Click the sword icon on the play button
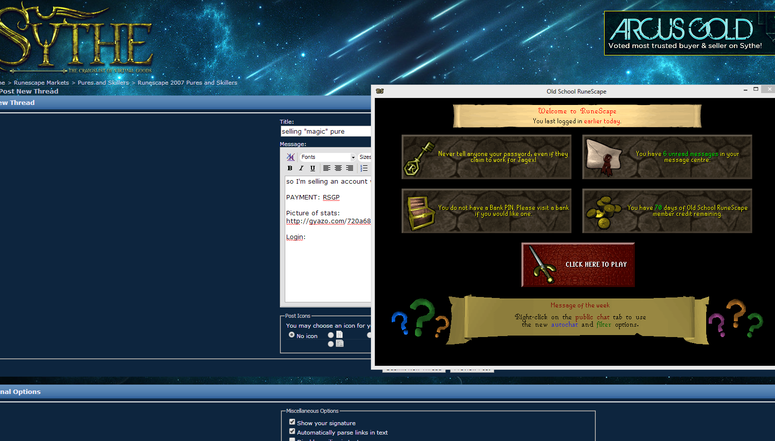775x441 pixels. click(543, 265)
